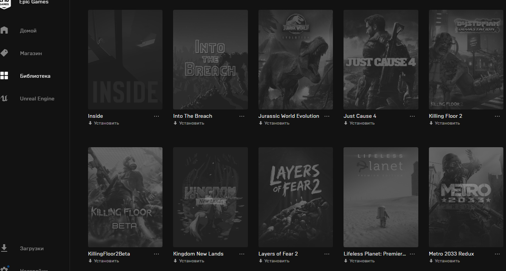Select the KillingFloor2Beta cover thumbnail
Image resolution: width=506 pixels, height=271 pixels.
pos(125,197)
